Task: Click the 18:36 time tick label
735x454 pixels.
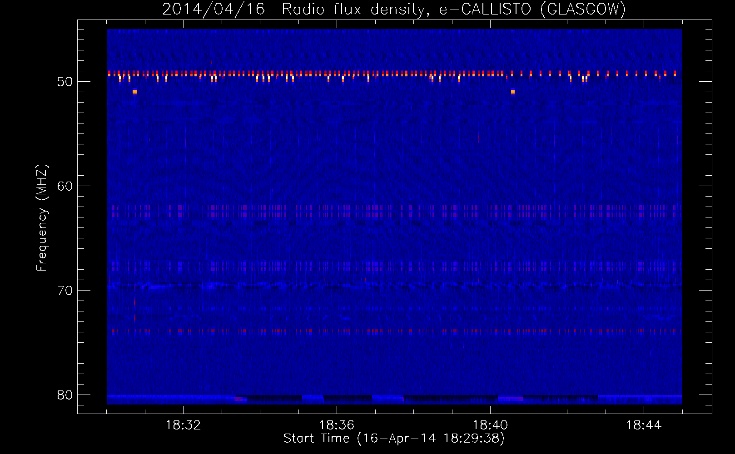Action: pyautogui.click(x=337, y=425)
